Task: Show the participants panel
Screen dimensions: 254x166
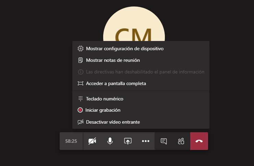Action: coord(181,141)
